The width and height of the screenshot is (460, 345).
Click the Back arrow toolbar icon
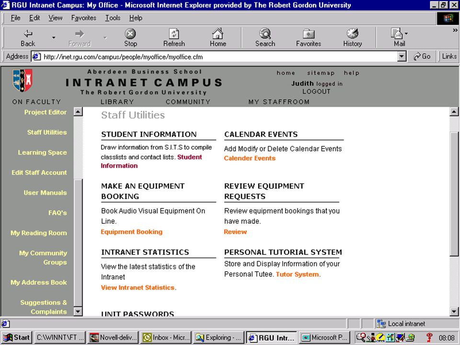point(28,34)
